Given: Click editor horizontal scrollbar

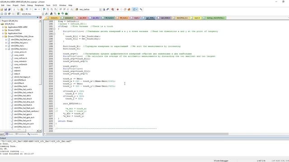Looking at the screenshot, I should [137, 134].
